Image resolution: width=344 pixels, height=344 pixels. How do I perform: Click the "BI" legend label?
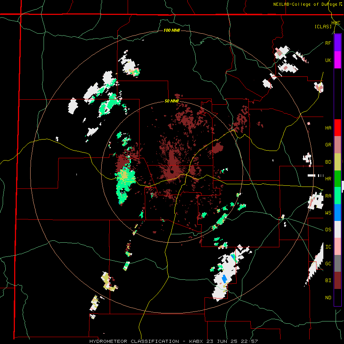click(x=328, y=281)
